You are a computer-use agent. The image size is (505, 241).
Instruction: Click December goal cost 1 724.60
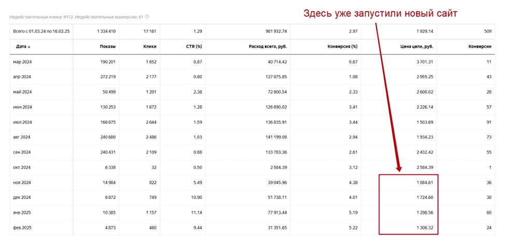(424, 197)
